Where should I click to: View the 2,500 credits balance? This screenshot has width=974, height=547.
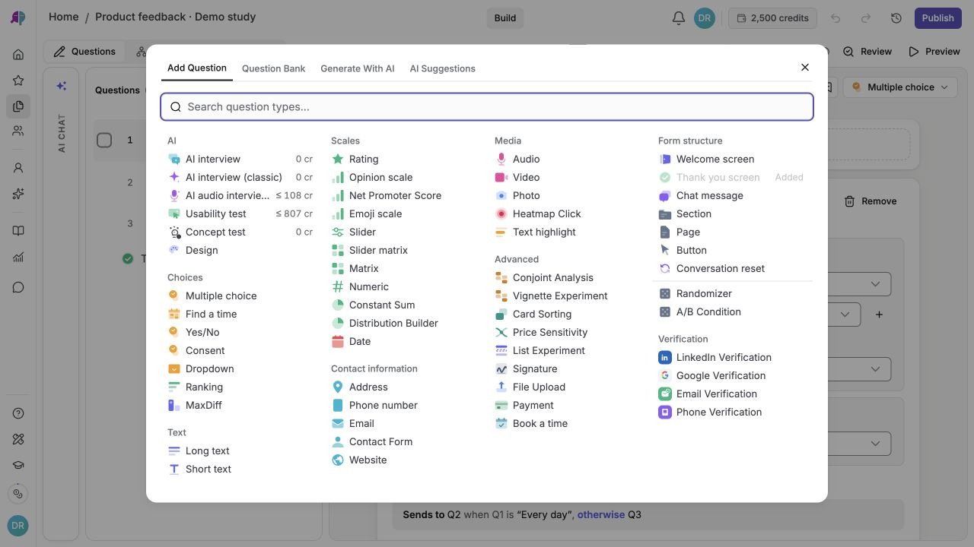[772, 18]
